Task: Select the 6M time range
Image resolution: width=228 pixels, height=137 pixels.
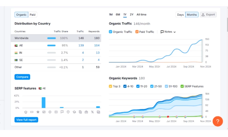Action: click(118, 15)
